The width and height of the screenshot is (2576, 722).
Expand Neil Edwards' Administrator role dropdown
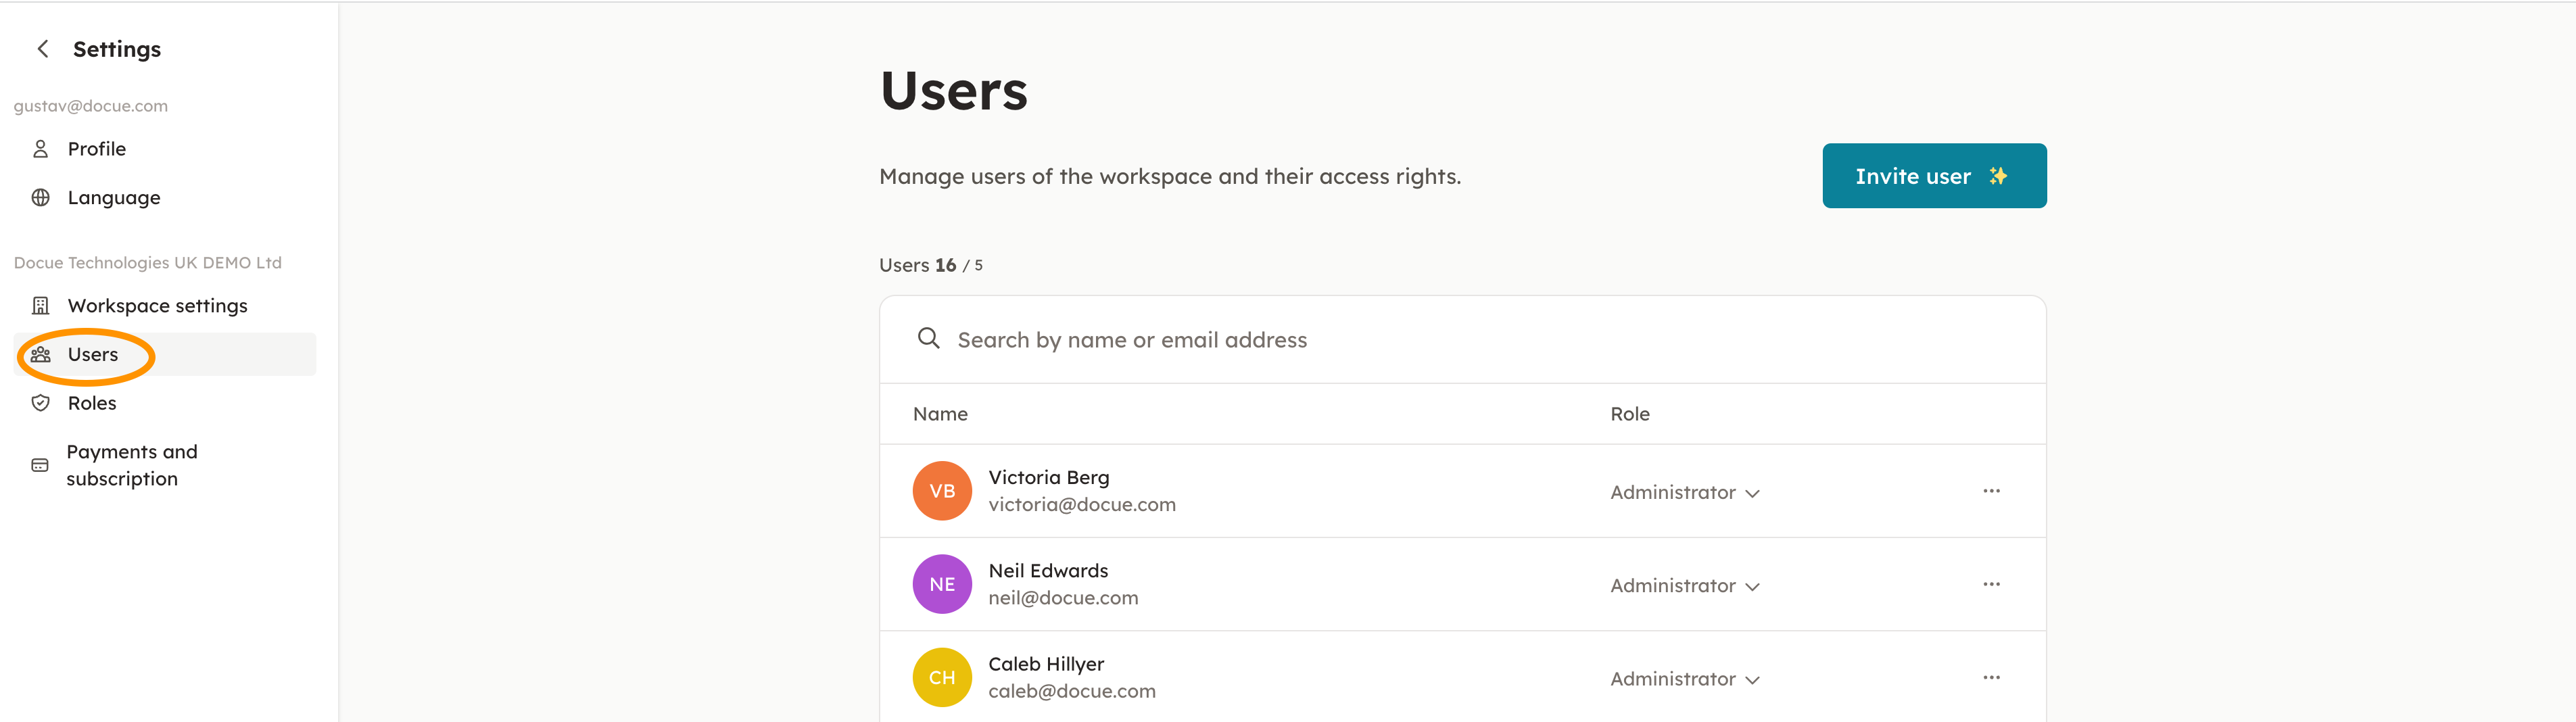tap(1684, 586)
